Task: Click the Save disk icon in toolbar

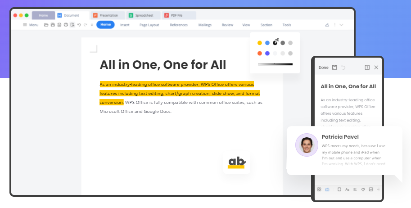Action: click(53, 25)
